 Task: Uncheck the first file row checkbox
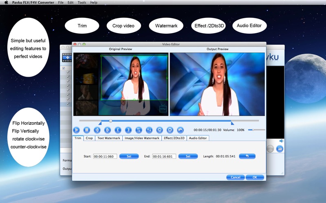pos(68,73)
